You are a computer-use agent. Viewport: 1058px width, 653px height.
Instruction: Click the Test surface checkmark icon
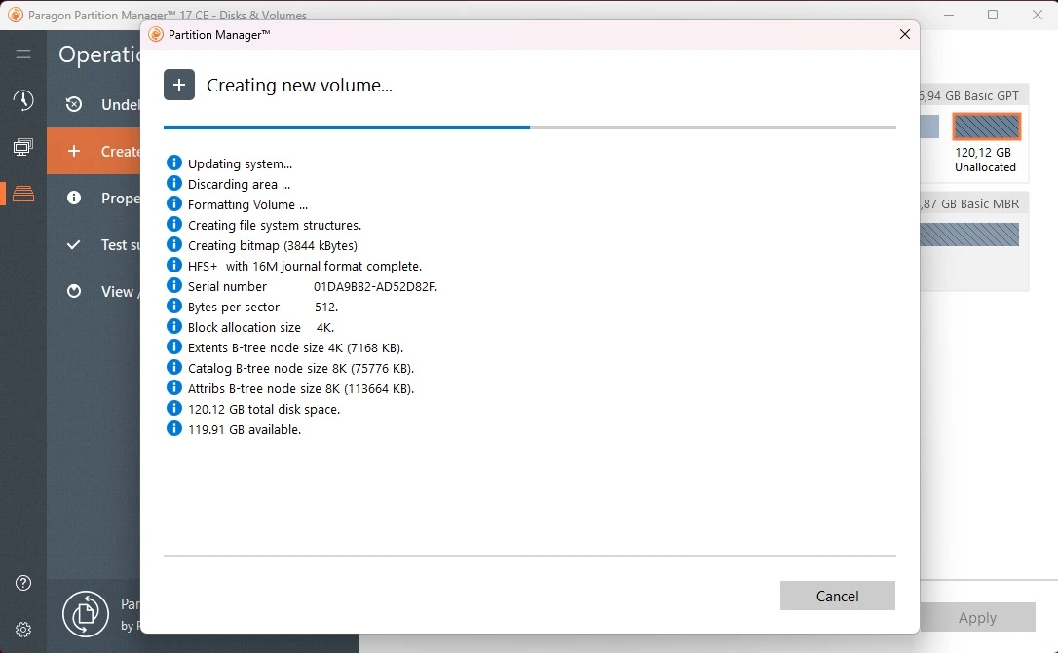[73, 244]
